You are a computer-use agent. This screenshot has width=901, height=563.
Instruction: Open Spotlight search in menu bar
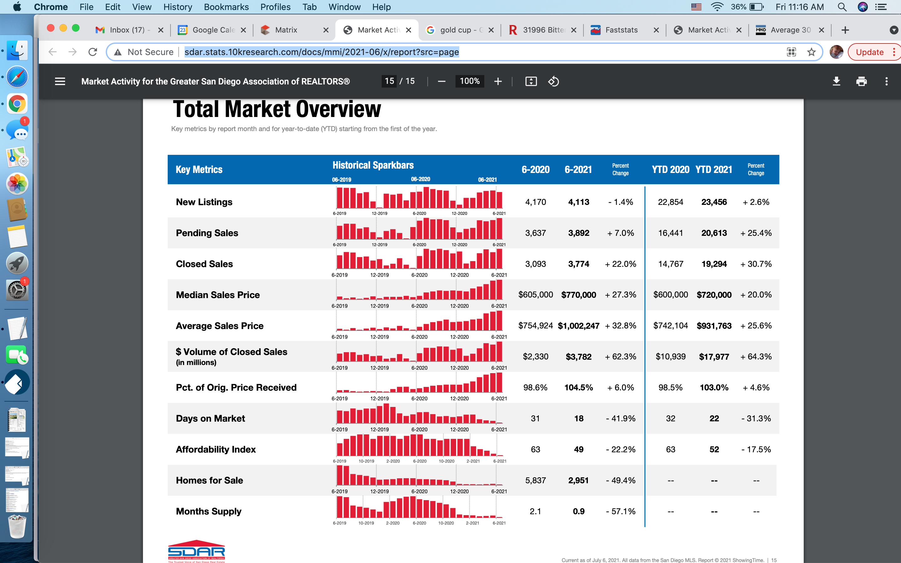click(x=842, y=7)
